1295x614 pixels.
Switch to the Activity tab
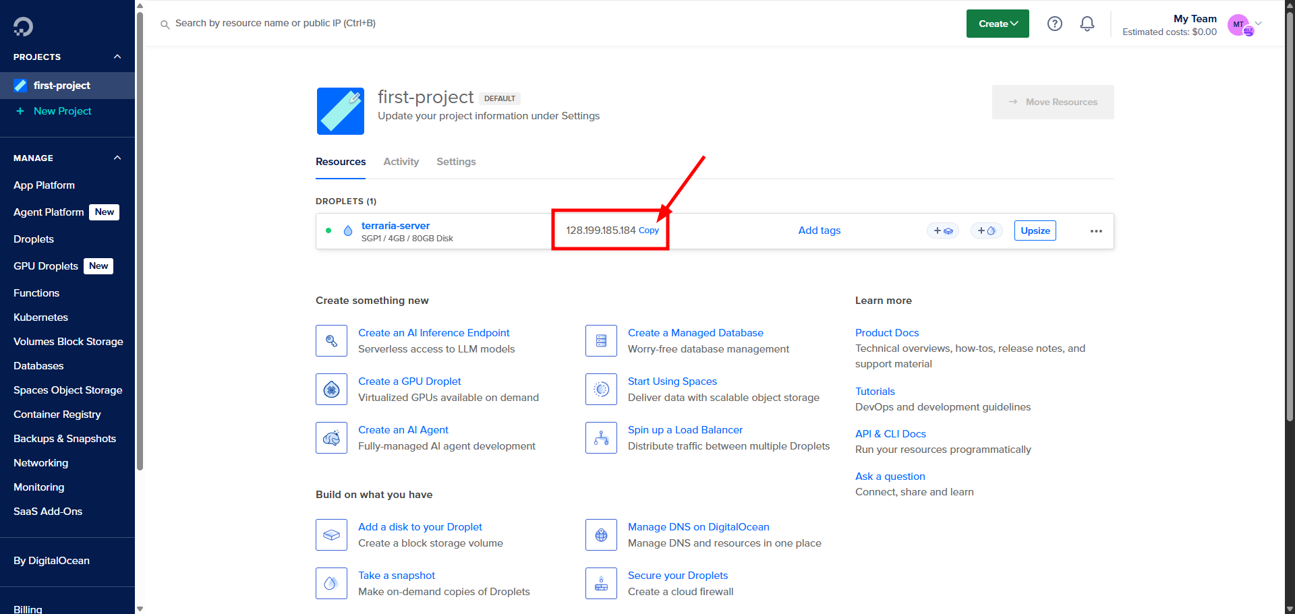(x=401, y=162)
